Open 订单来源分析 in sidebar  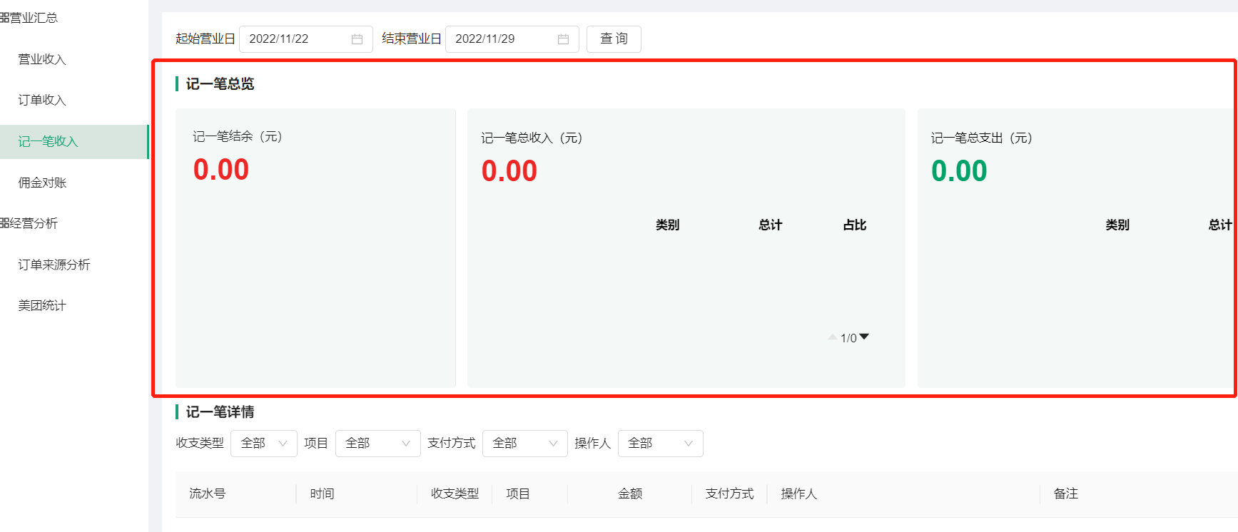coord(54,265)
